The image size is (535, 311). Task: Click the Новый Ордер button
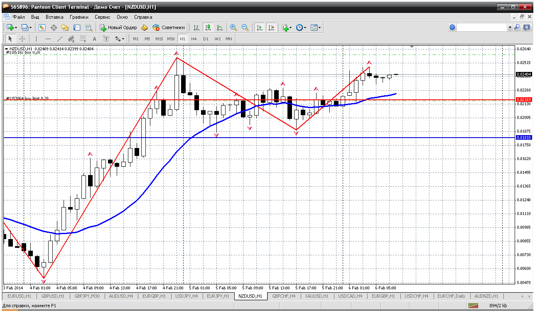(x=118, y=27)
